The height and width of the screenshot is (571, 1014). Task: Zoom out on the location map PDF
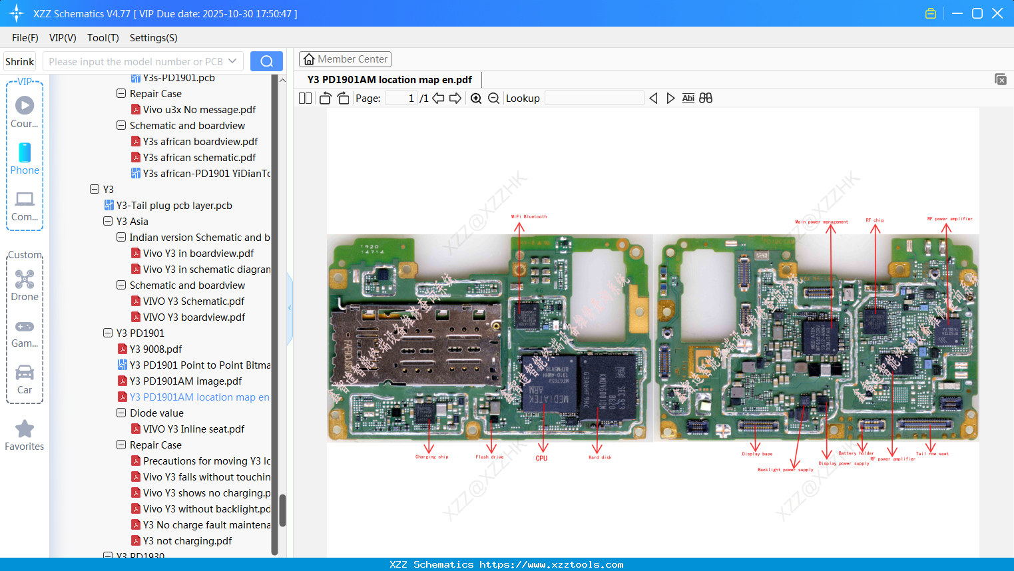[x=493, y=98]
